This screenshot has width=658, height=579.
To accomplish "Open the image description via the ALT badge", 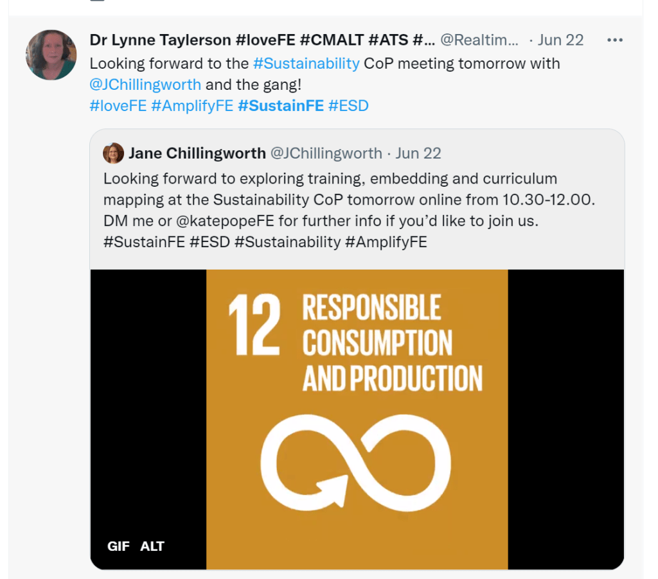I will (x=151, y=546).
